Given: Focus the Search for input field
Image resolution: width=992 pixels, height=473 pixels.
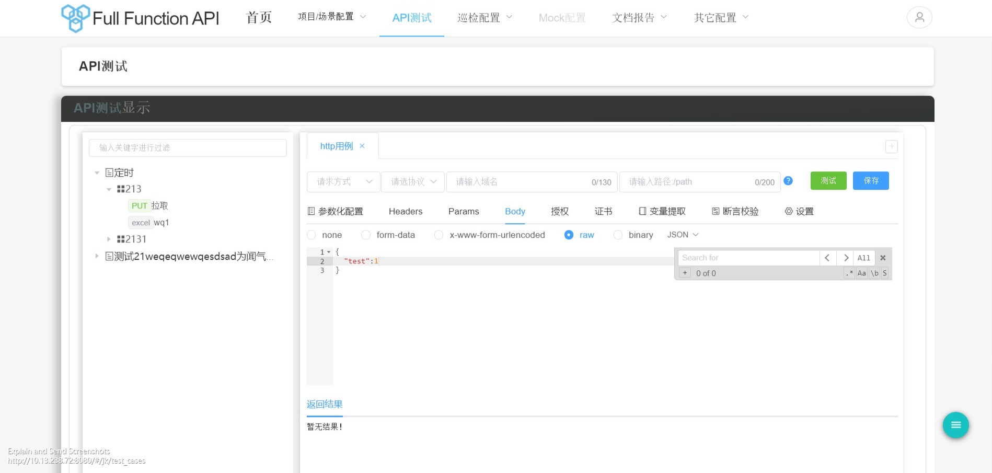Looking at the screenshot, I should [748, 258].
